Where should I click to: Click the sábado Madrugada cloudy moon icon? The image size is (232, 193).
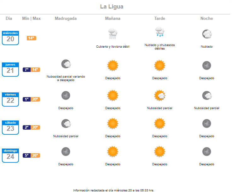click(66, 123)
